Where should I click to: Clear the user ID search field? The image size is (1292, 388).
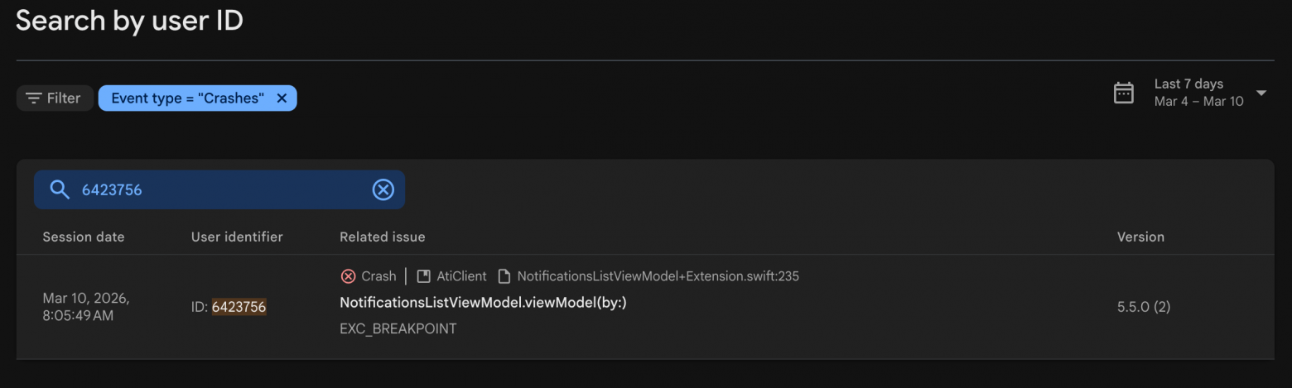383,189
